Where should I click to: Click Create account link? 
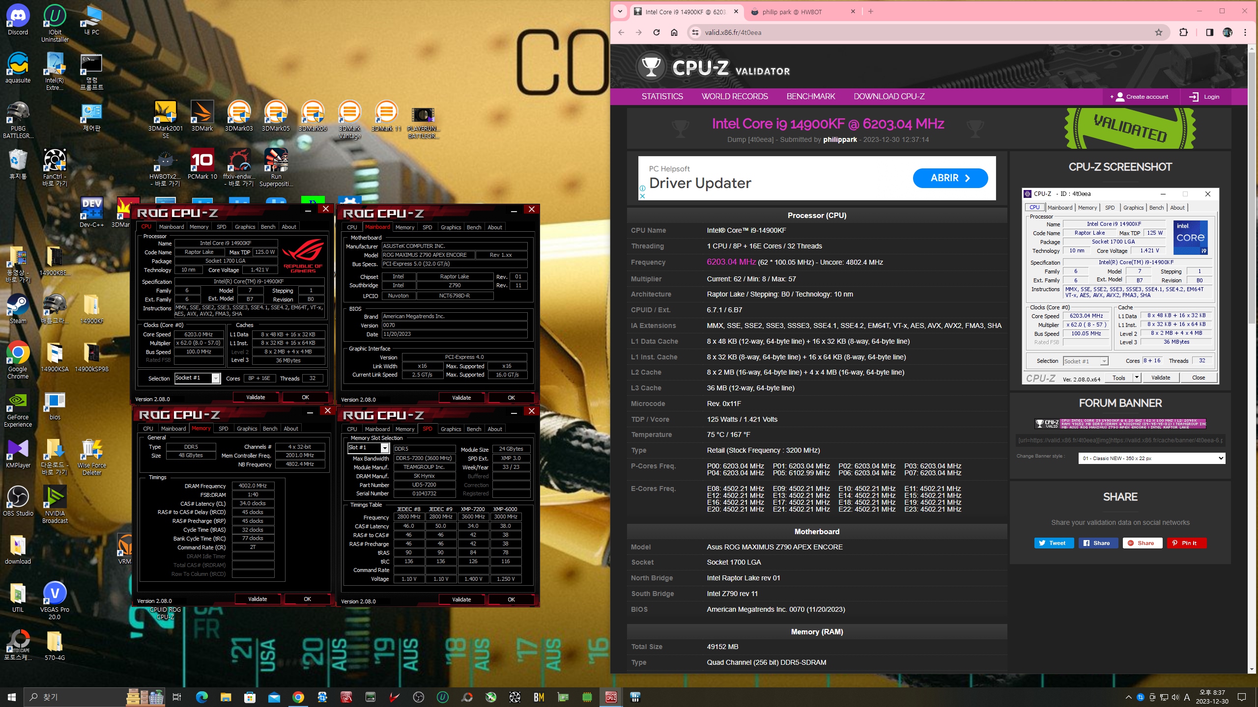pos(1141,97)
